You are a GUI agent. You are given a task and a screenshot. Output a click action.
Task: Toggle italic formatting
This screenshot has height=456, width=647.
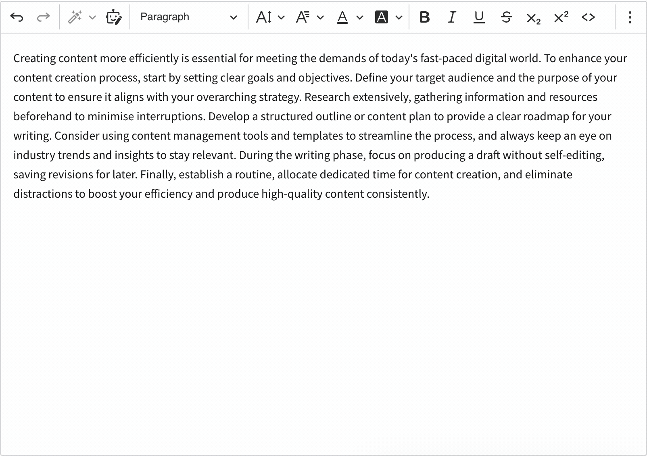452,17
